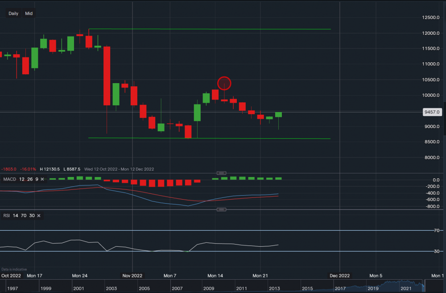Image resolution: width=446 pixels, height=293 pixels.
Task: Open the Daily interval selector
Action: [x=13, y=13]
